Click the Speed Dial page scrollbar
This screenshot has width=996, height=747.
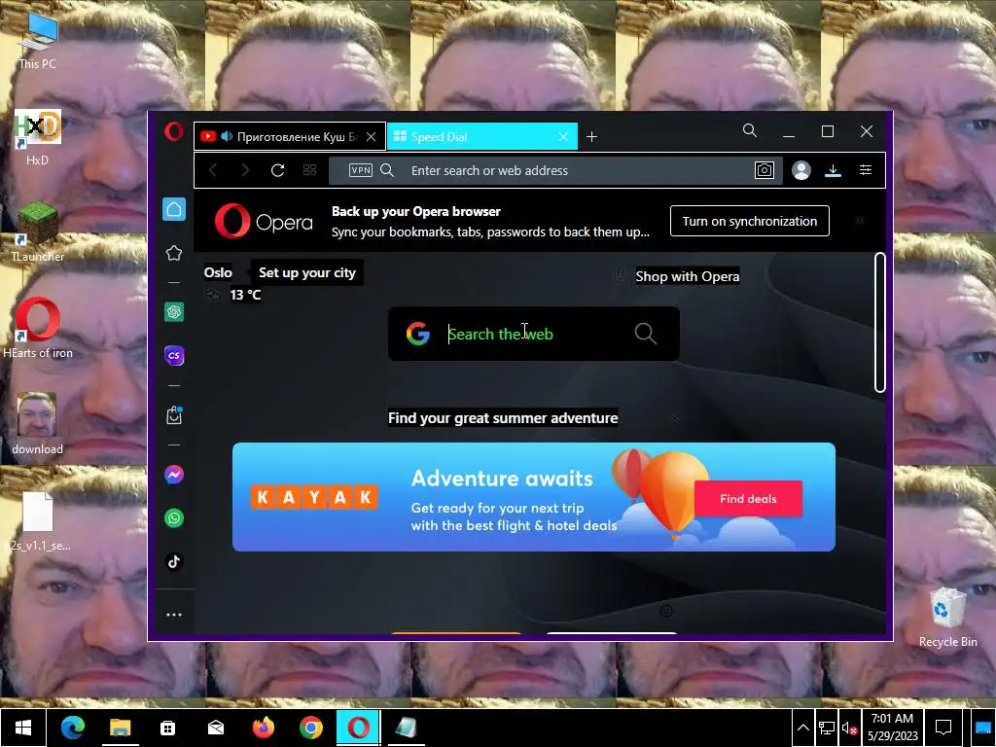(879, 322)
